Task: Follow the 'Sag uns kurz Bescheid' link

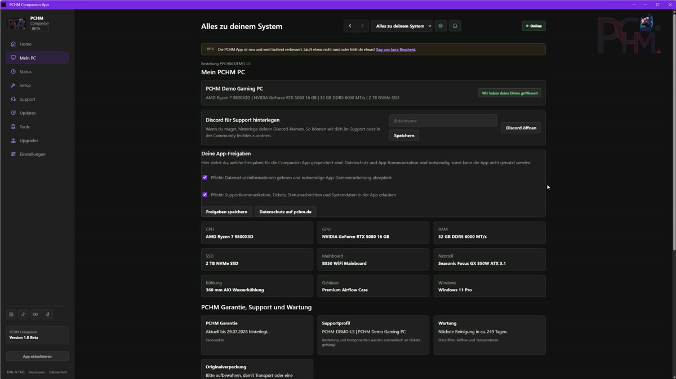Action: pos(395,49)
